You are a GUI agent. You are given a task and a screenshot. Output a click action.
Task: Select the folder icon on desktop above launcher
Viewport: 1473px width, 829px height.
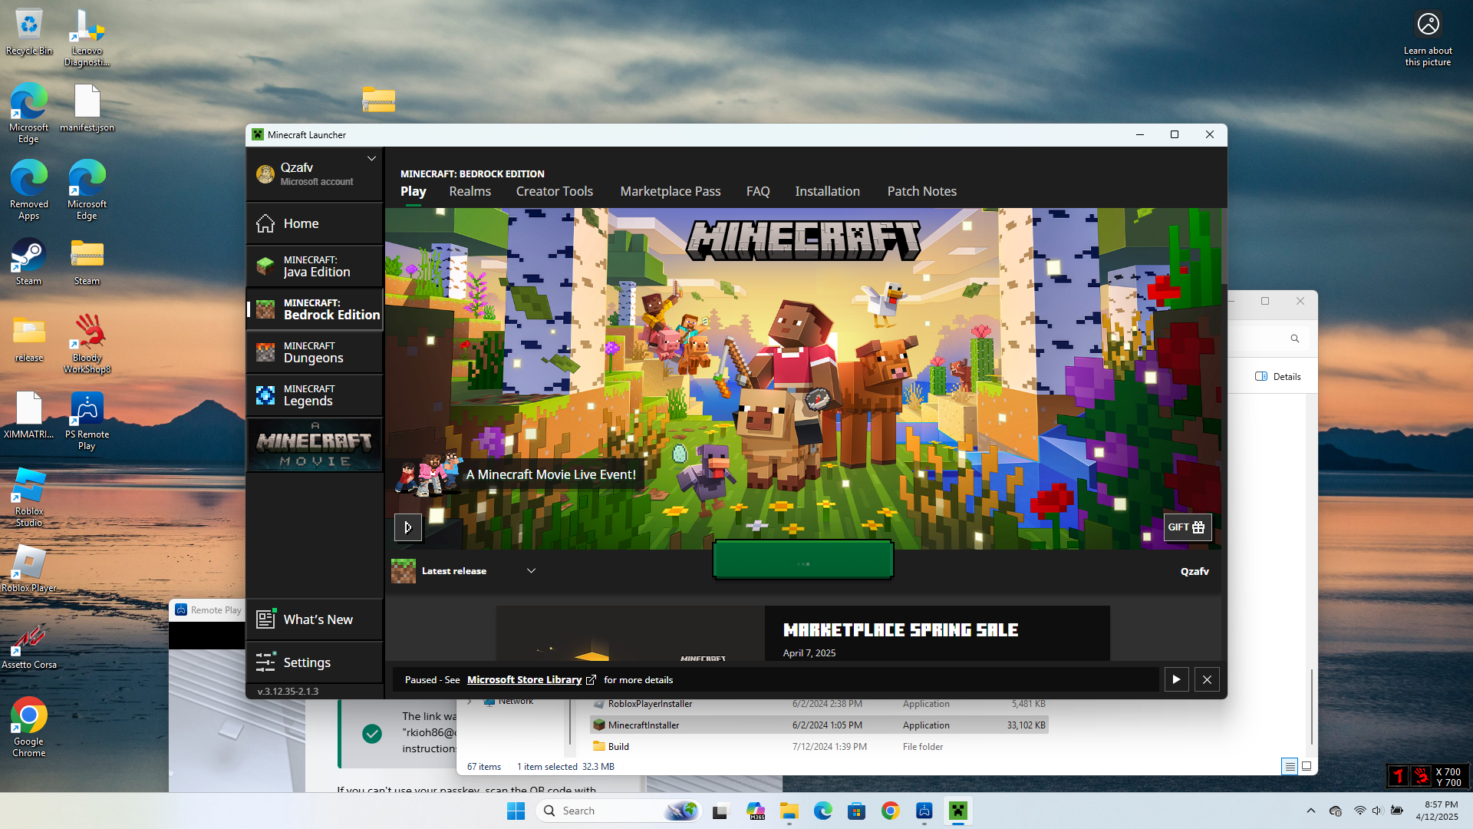pos(379,100)
